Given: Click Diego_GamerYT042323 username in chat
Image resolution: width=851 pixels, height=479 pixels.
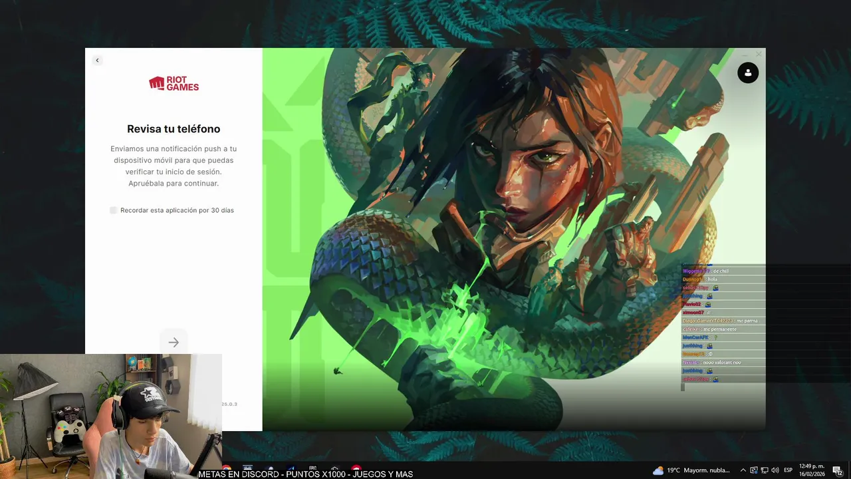Looking at the screenshot, I should [x=707, y=321].
